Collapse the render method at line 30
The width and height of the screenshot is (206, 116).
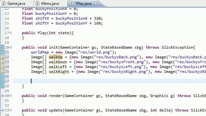(x=11, y=96)
